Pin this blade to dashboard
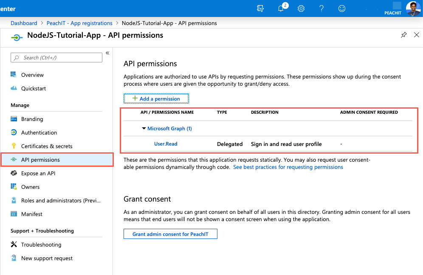 [x=403, y=35]
